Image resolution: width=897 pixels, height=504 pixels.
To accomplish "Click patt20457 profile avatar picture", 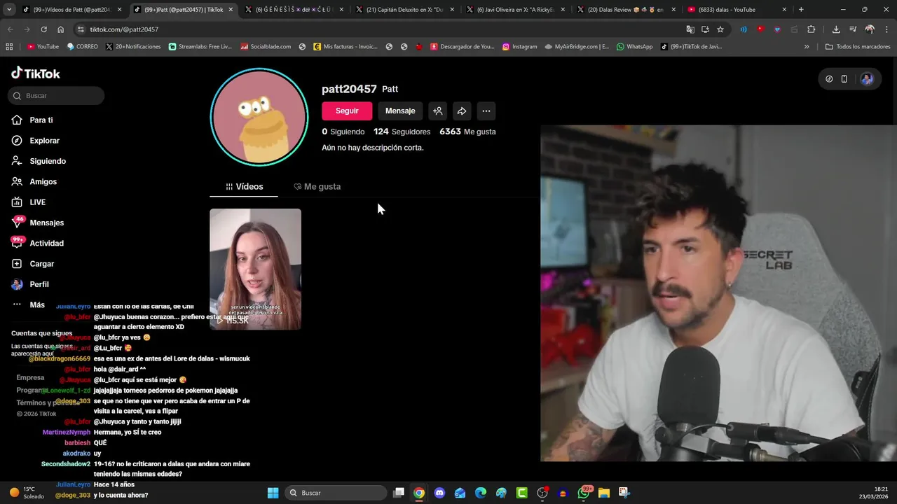I will (259, 117).
